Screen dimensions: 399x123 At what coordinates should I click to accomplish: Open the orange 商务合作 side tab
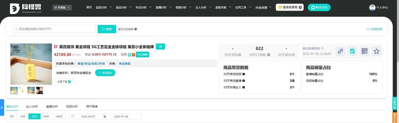(395, 117)
